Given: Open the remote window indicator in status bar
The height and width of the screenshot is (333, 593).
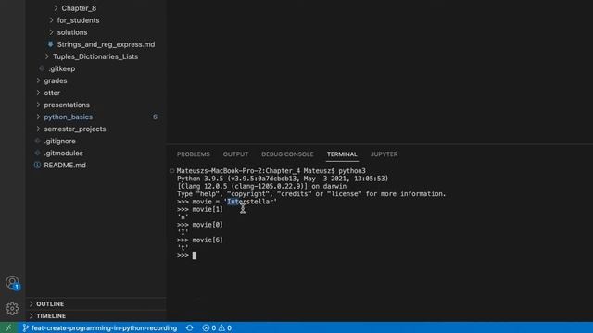Looking at the screenshot, I should [8, 327].
